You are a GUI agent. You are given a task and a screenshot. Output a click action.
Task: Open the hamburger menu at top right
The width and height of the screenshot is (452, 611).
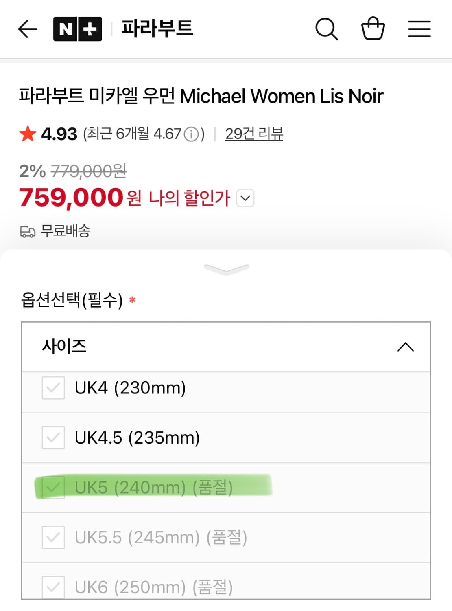pos(419,29)
